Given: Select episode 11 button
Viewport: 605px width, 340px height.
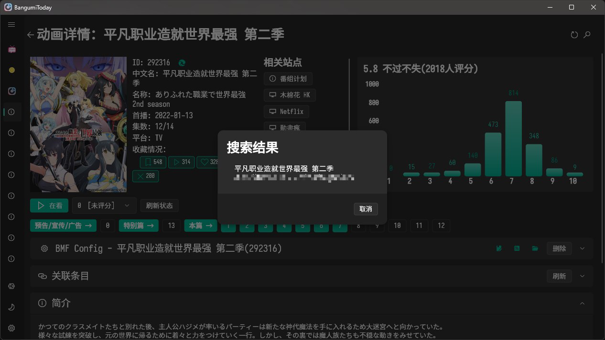Looking at the screenshot, I should [x=419, y=226].
